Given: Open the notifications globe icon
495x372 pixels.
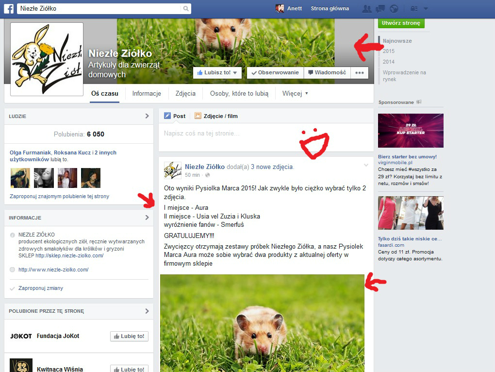Looking at the screenshot, I should (394, 9).
